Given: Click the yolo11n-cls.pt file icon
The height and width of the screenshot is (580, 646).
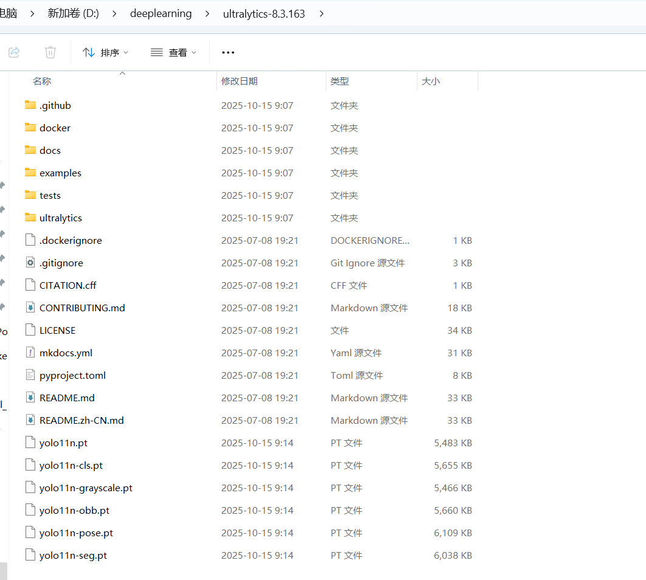Looking at the screenshot, I should coord(30,464).
